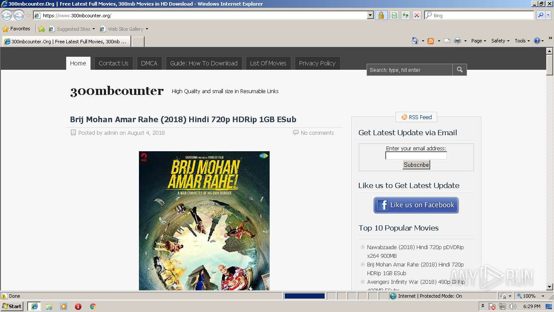Open Nawabzaade (2018) popular movie link
The image size is (554, 312).
tap(415, 251)
